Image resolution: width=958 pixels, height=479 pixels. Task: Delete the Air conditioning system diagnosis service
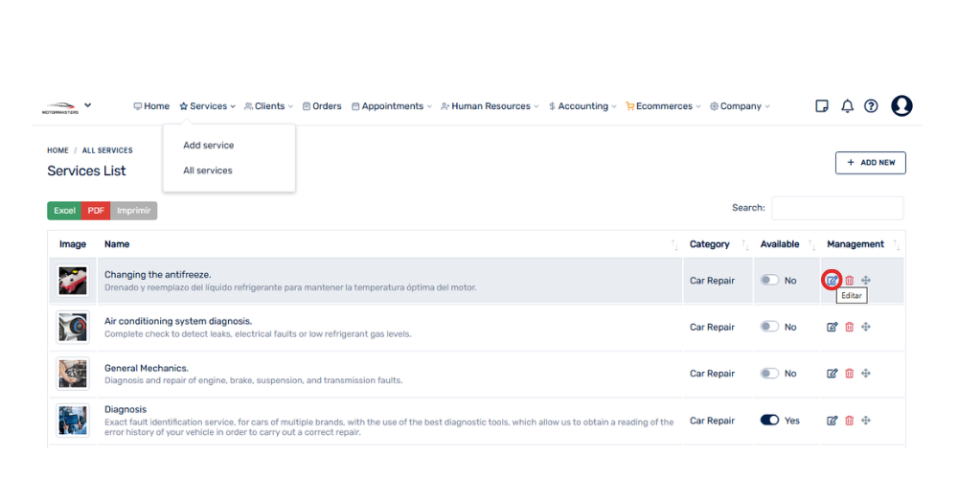click(849, 328)
